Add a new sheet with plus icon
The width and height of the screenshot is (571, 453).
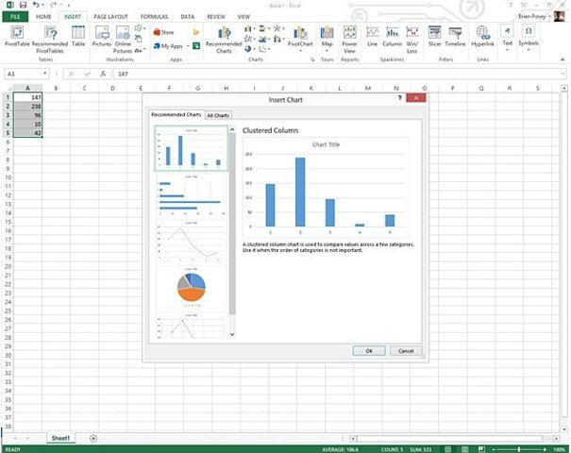(x=93, y=438)
